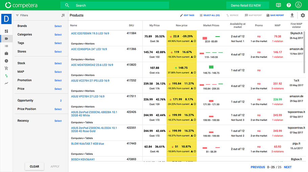Select the products tag sidebar icon
The height and width of the screenshot is (172, 308).
[x=6, y=38]
